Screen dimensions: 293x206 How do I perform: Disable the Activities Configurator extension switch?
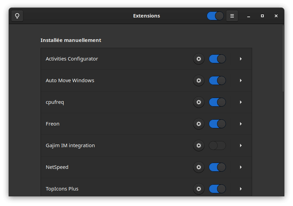(217, 59)
